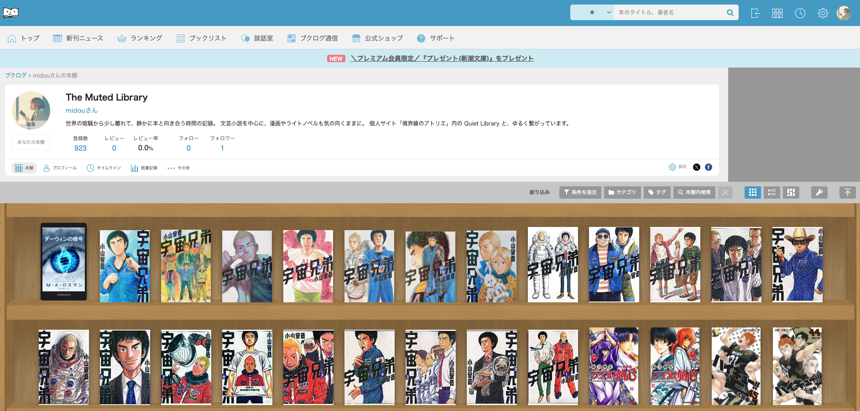Open the settings gear in the header
This screenshot has height=411, width=860.
[x=823, y=13]
